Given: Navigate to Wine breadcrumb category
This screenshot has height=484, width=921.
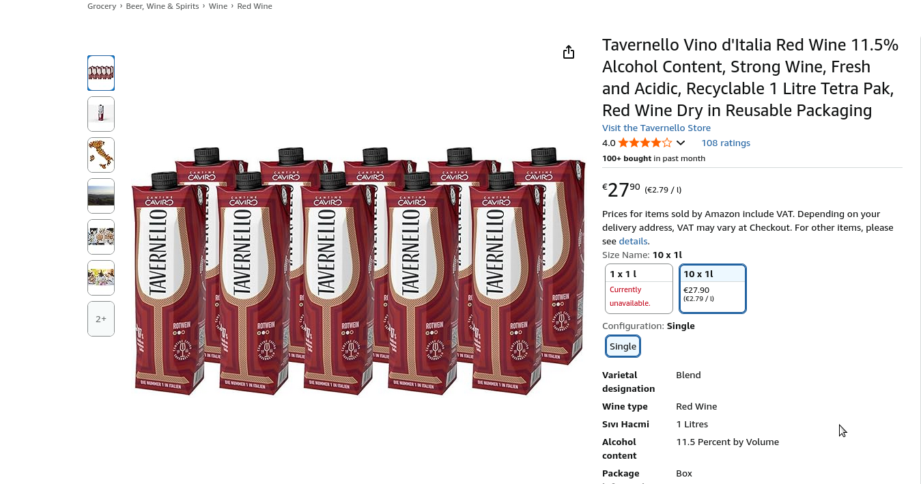Looking at the screenshot, I should [218, 6].
